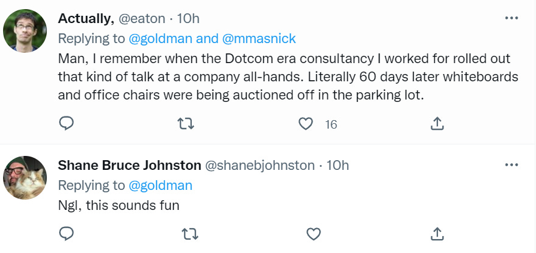Open the @goldman link in Shane's reply
This screenshot has width=536, height=253.
160,186
